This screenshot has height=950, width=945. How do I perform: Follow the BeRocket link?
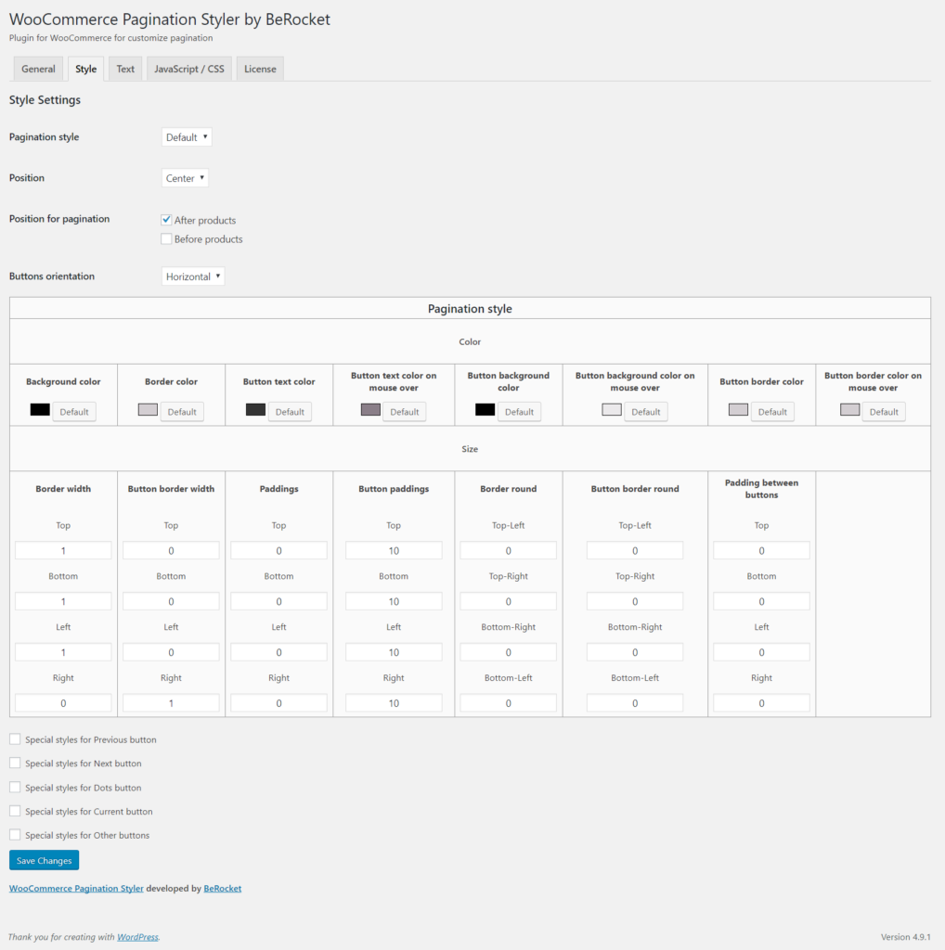pos(223,888)
